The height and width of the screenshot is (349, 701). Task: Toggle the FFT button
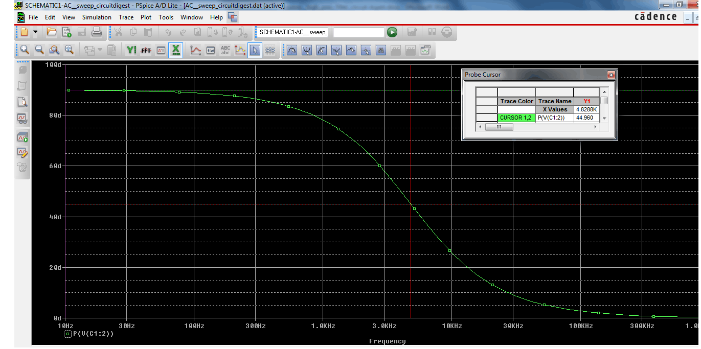click(146, 50)
